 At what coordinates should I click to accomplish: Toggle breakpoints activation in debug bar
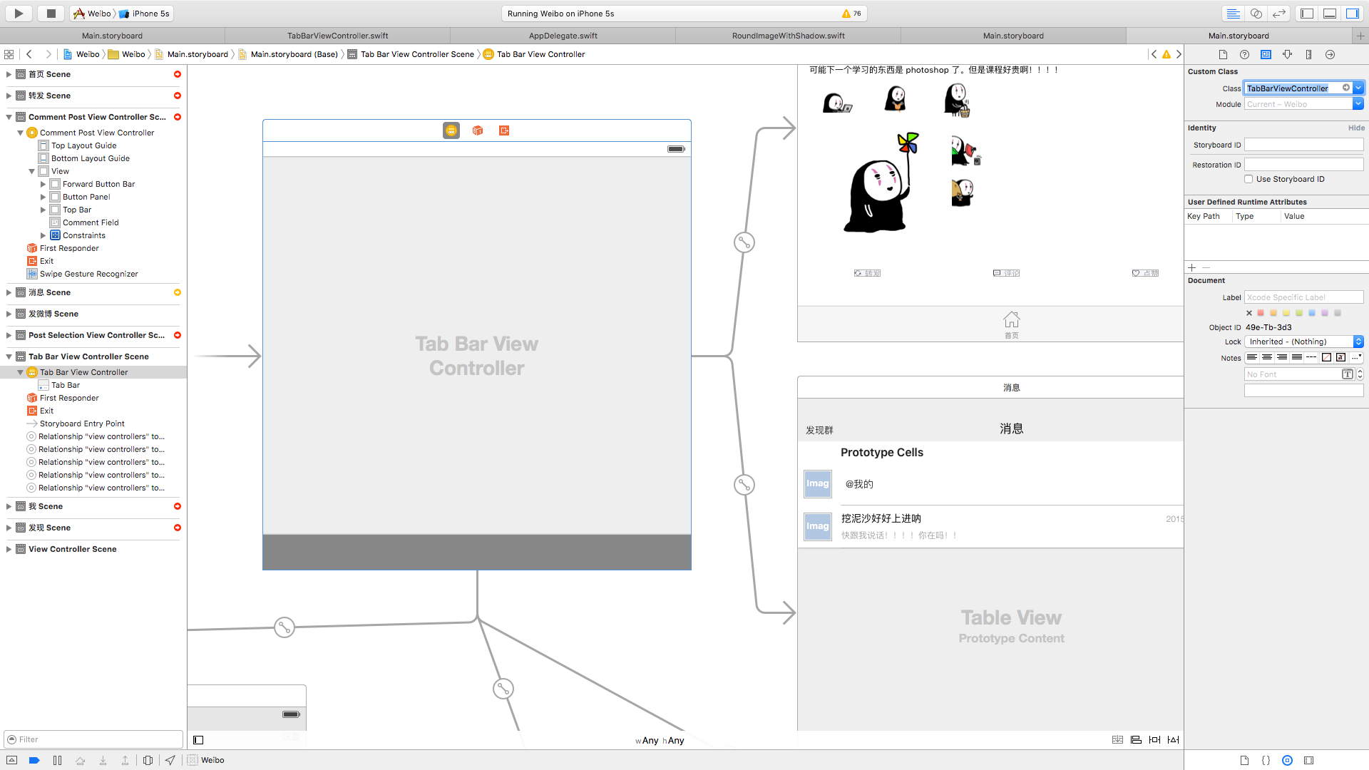[x=34, y=760]
